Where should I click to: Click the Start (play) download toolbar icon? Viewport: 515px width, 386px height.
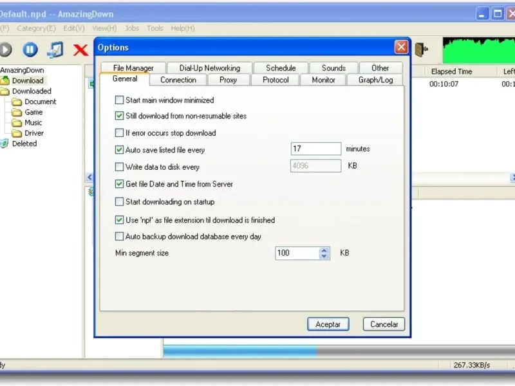[x=5, y=50]
